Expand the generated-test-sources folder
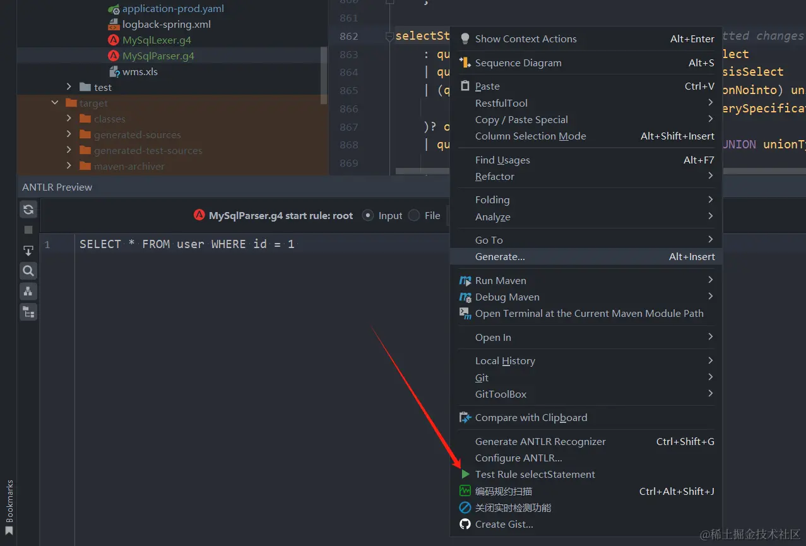This screenshot has width=806, height=546. (x=69, y=150)
